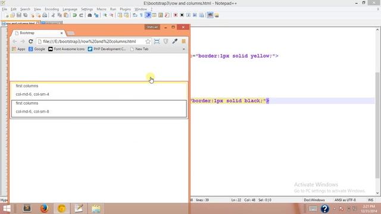Click browser Forward arrow
Screen dimensions: 381x214
coord(23,42)
